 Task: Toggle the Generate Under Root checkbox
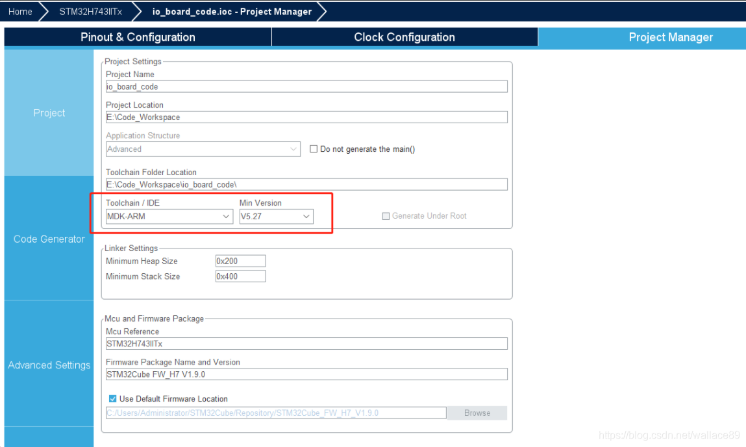(x=386, y=216)
